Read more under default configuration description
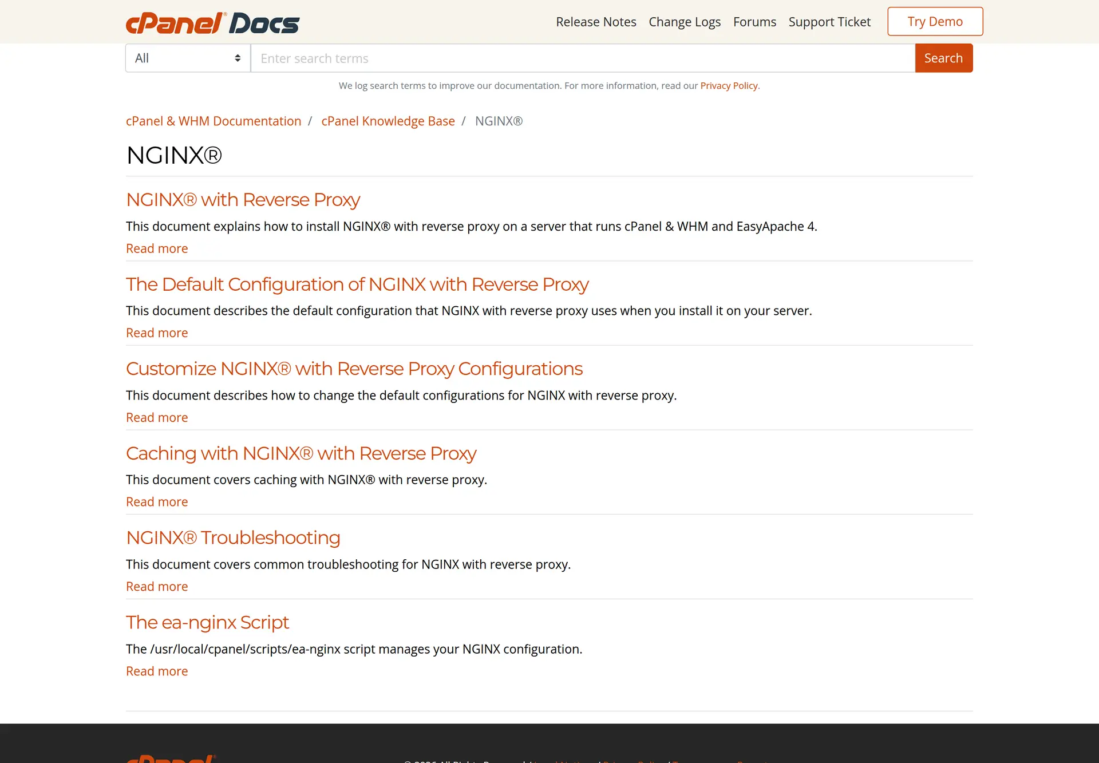Image resolution: width=1099 pixels, height=763 pixels. [x=157, y=333]
